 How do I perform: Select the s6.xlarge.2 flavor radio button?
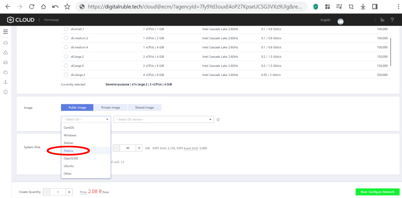(66, 75)
